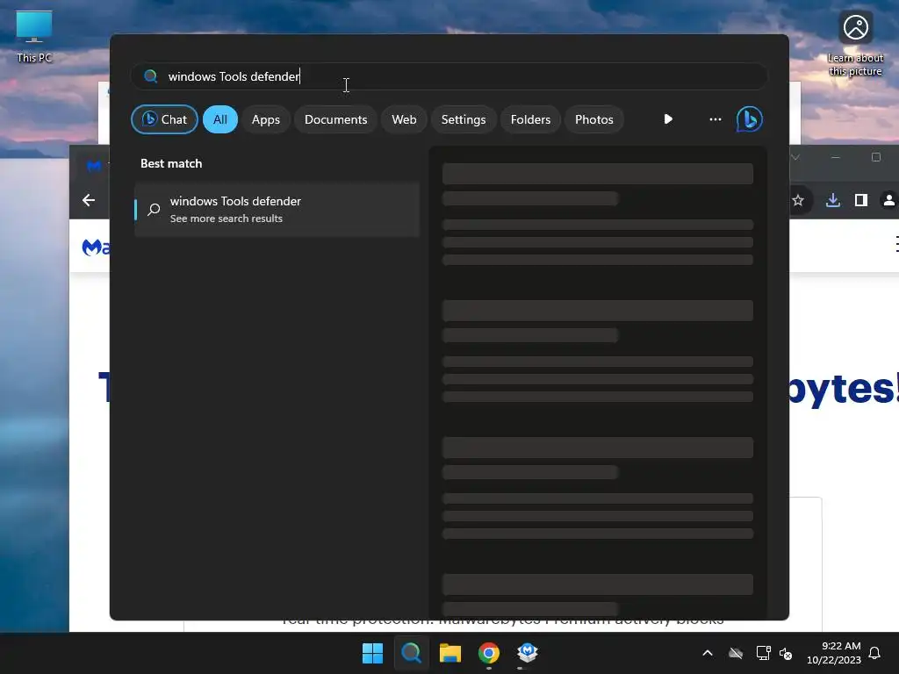
Task: Open Chrome downloads icon
Action: pyautogui.click(x=832, y=200)
